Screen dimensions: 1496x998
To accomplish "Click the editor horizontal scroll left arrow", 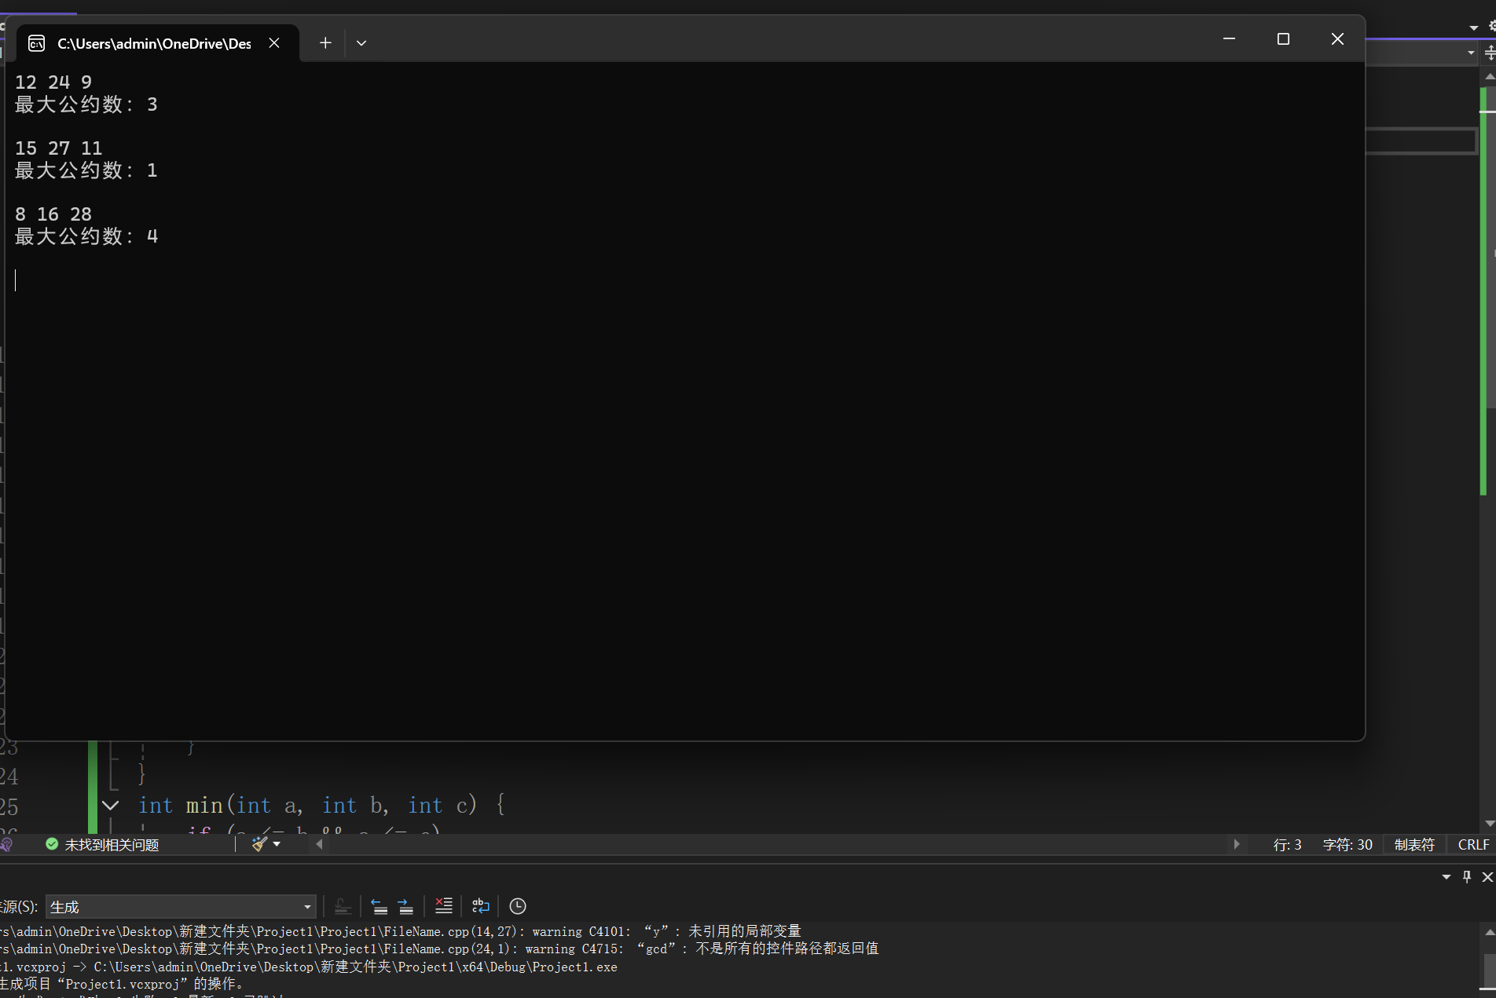I will click(x=319, y=844).
